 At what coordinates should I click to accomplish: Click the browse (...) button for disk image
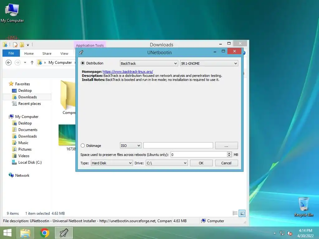[226, 146]
